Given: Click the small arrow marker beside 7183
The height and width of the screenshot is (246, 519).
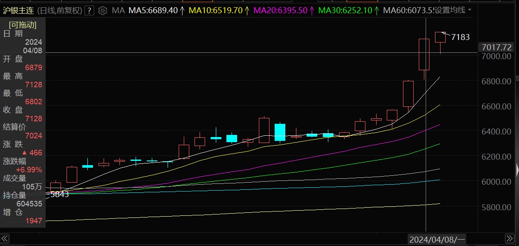Looking at the screenshot, I should pyautogui.click(x=445, y=34).
